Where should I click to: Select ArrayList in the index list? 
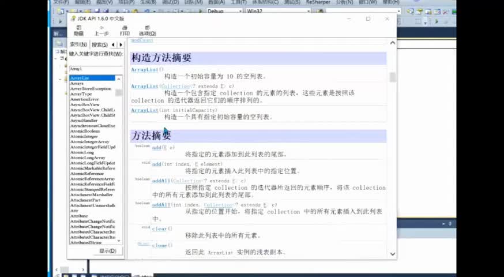tap(92, 78)
